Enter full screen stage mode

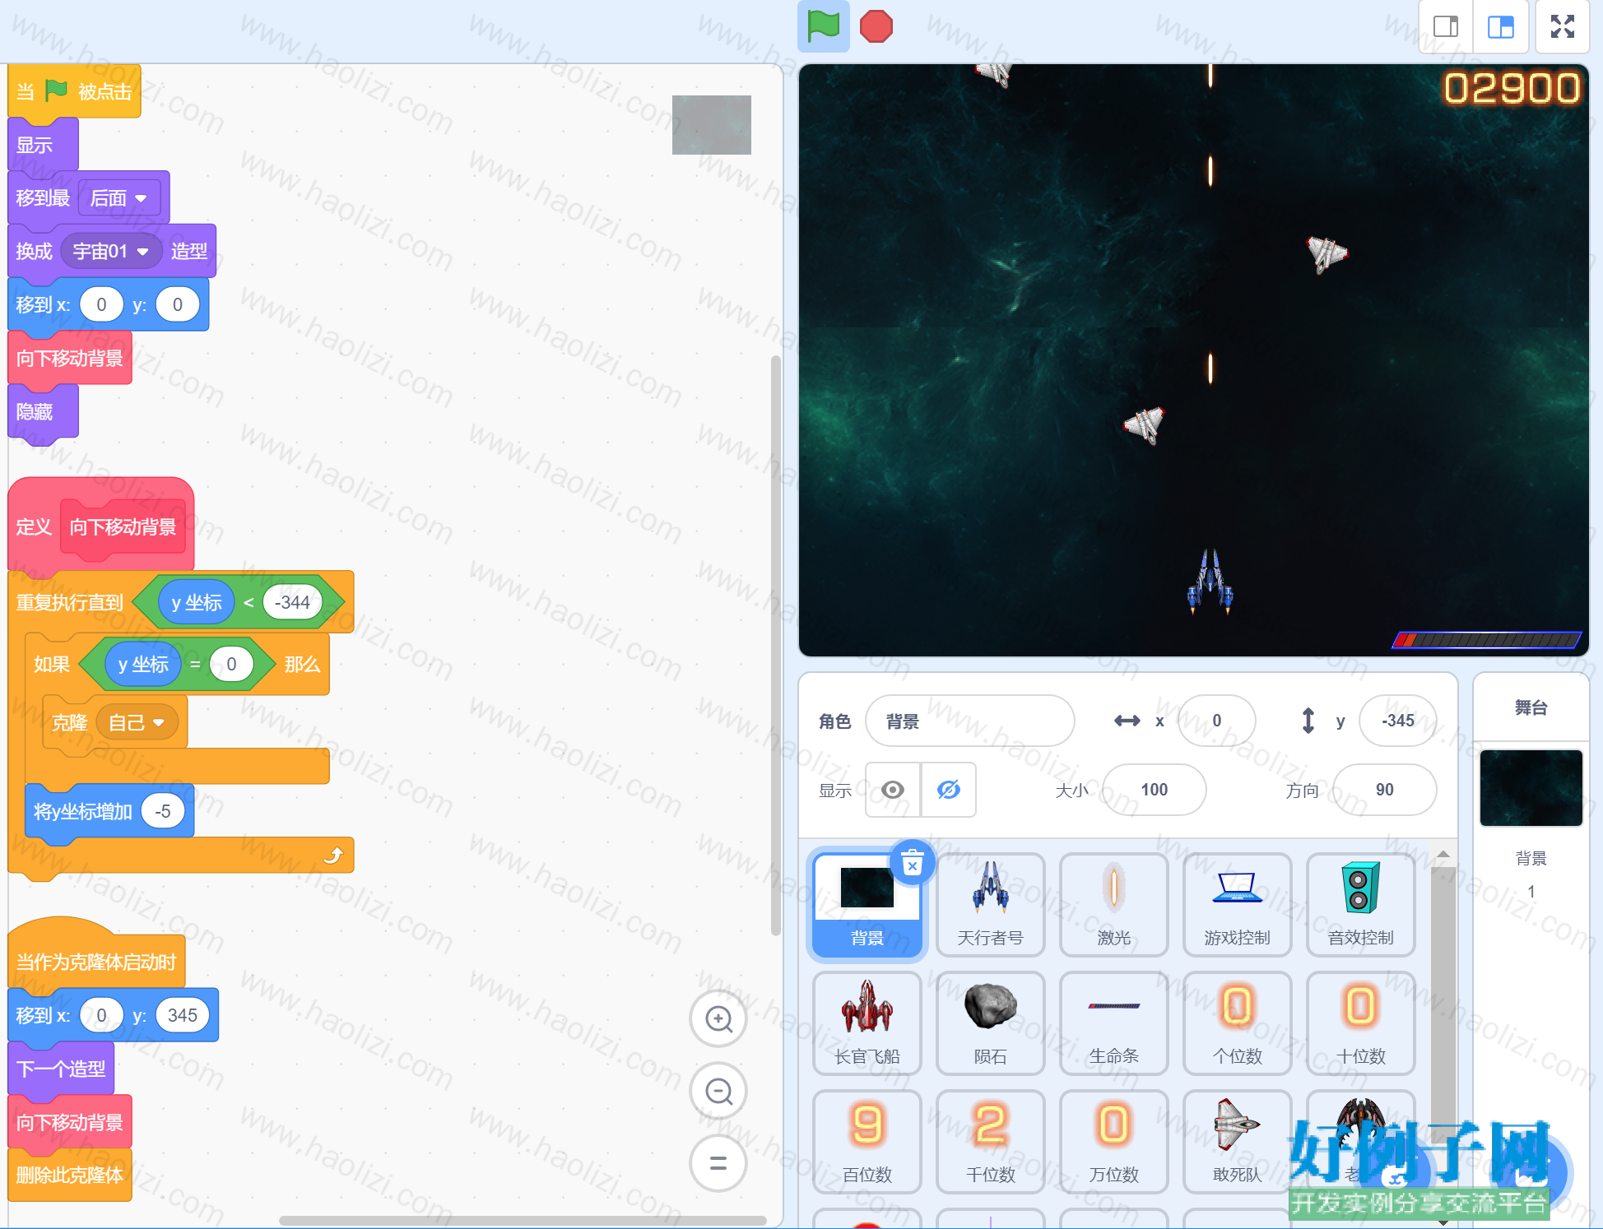1563,27
